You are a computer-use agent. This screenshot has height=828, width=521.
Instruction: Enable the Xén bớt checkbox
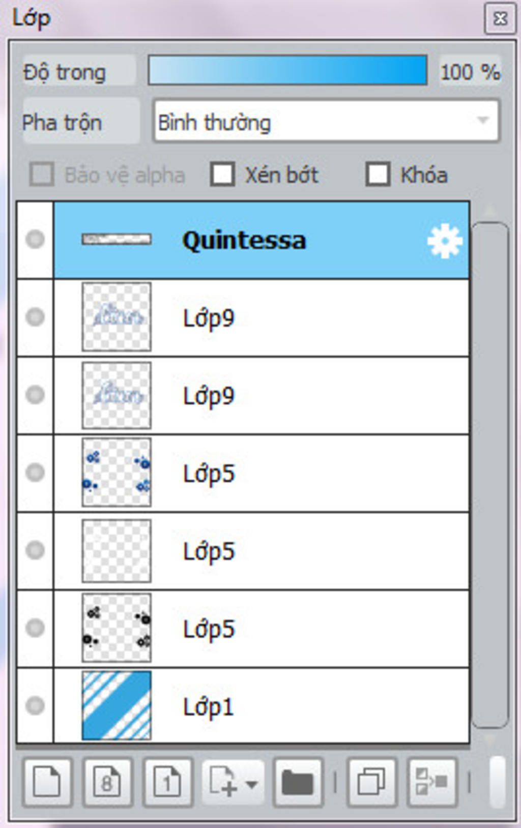tap(222, 174)
